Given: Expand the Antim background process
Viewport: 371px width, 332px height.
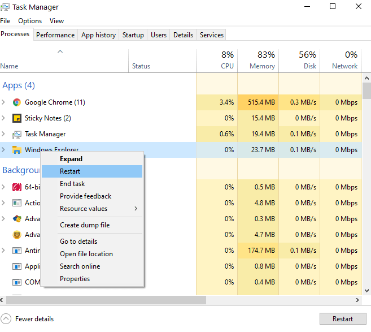Looking at the screenshot, I should pyautogui.click(x=3, y=250).
